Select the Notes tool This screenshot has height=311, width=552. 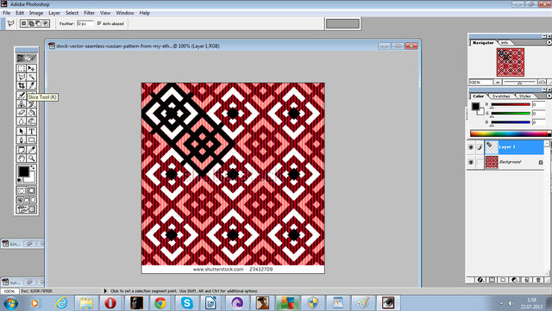(x=22, y=150)
